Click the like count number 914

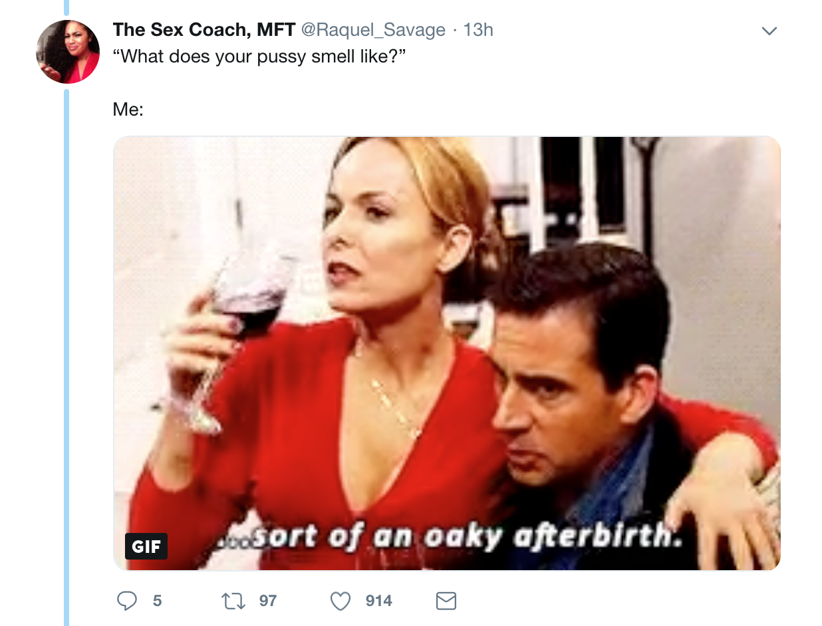point(379,601)
